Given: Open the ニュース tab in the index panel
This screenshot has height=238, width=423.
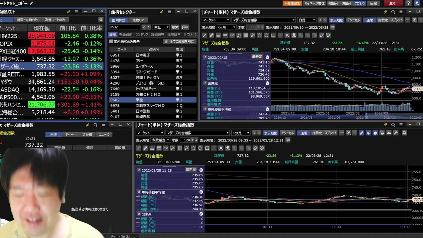Looking at the screenshot, I should click(104, 135).
